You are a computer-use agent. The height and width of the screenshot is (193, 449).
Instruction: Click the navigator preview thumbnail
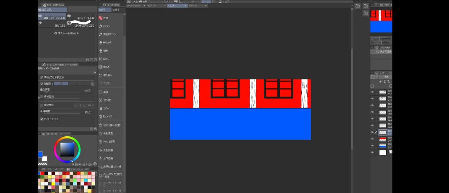(381, 21)
